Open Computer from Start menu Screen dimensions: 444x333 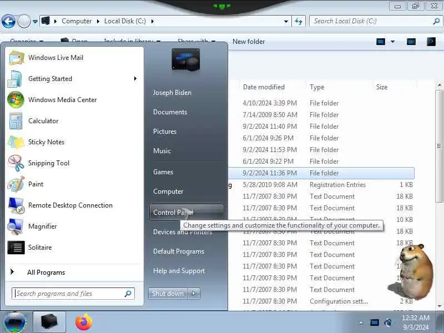pos(168,191)
